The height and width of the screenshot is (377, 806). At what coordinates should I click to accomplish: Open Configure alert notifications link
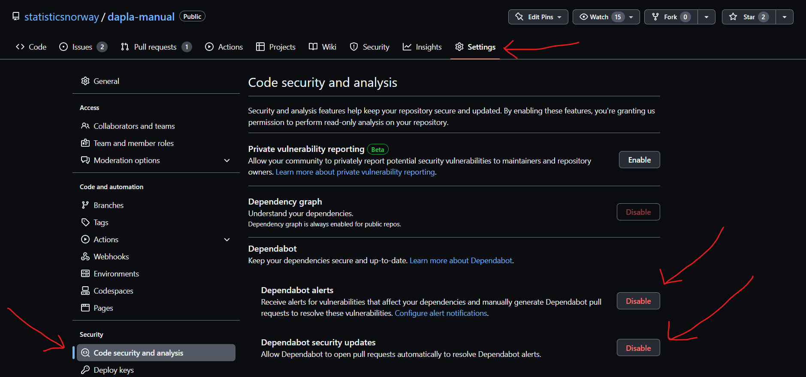pyautogui.click(x=441, y=313)
